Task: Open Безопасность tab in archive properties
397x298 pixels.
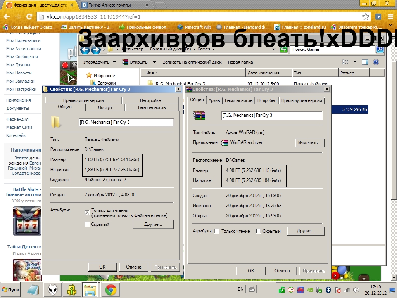Action: [x=238, y=100]
